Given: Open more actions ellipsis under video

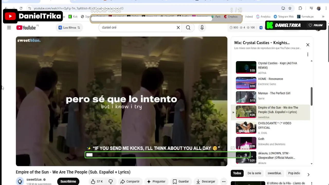Looking at the screenshot, I should (224, 181).
